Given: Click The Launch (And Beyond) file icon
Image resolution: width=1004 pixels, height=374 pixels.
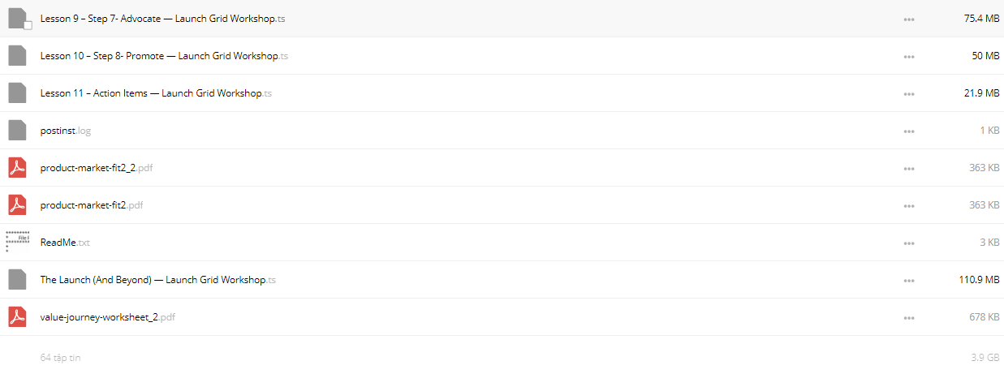Looking at the screenshot, I should [x=18, y=280].
